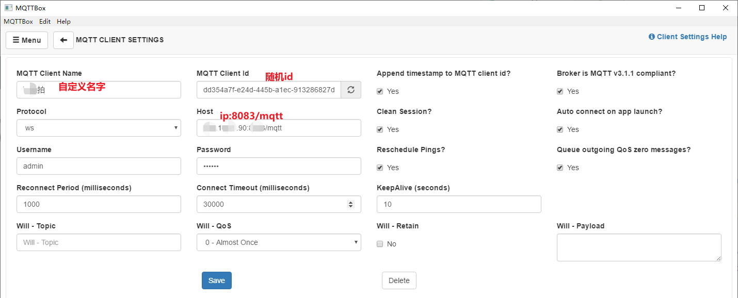Click the MQTTBox icon in the title bar
Screen dimensions: 738x298
pos(7,7)
